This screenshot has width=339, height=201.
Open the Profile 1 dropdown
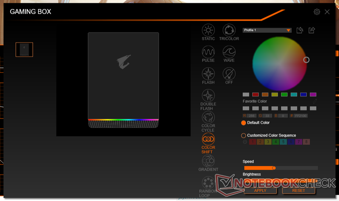pos(267,30)
